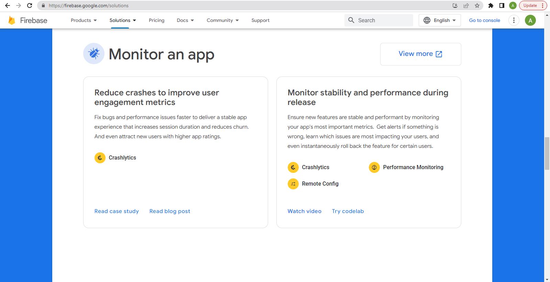Click the page vertical scrollbar thumb

click(x=547, y=153)
